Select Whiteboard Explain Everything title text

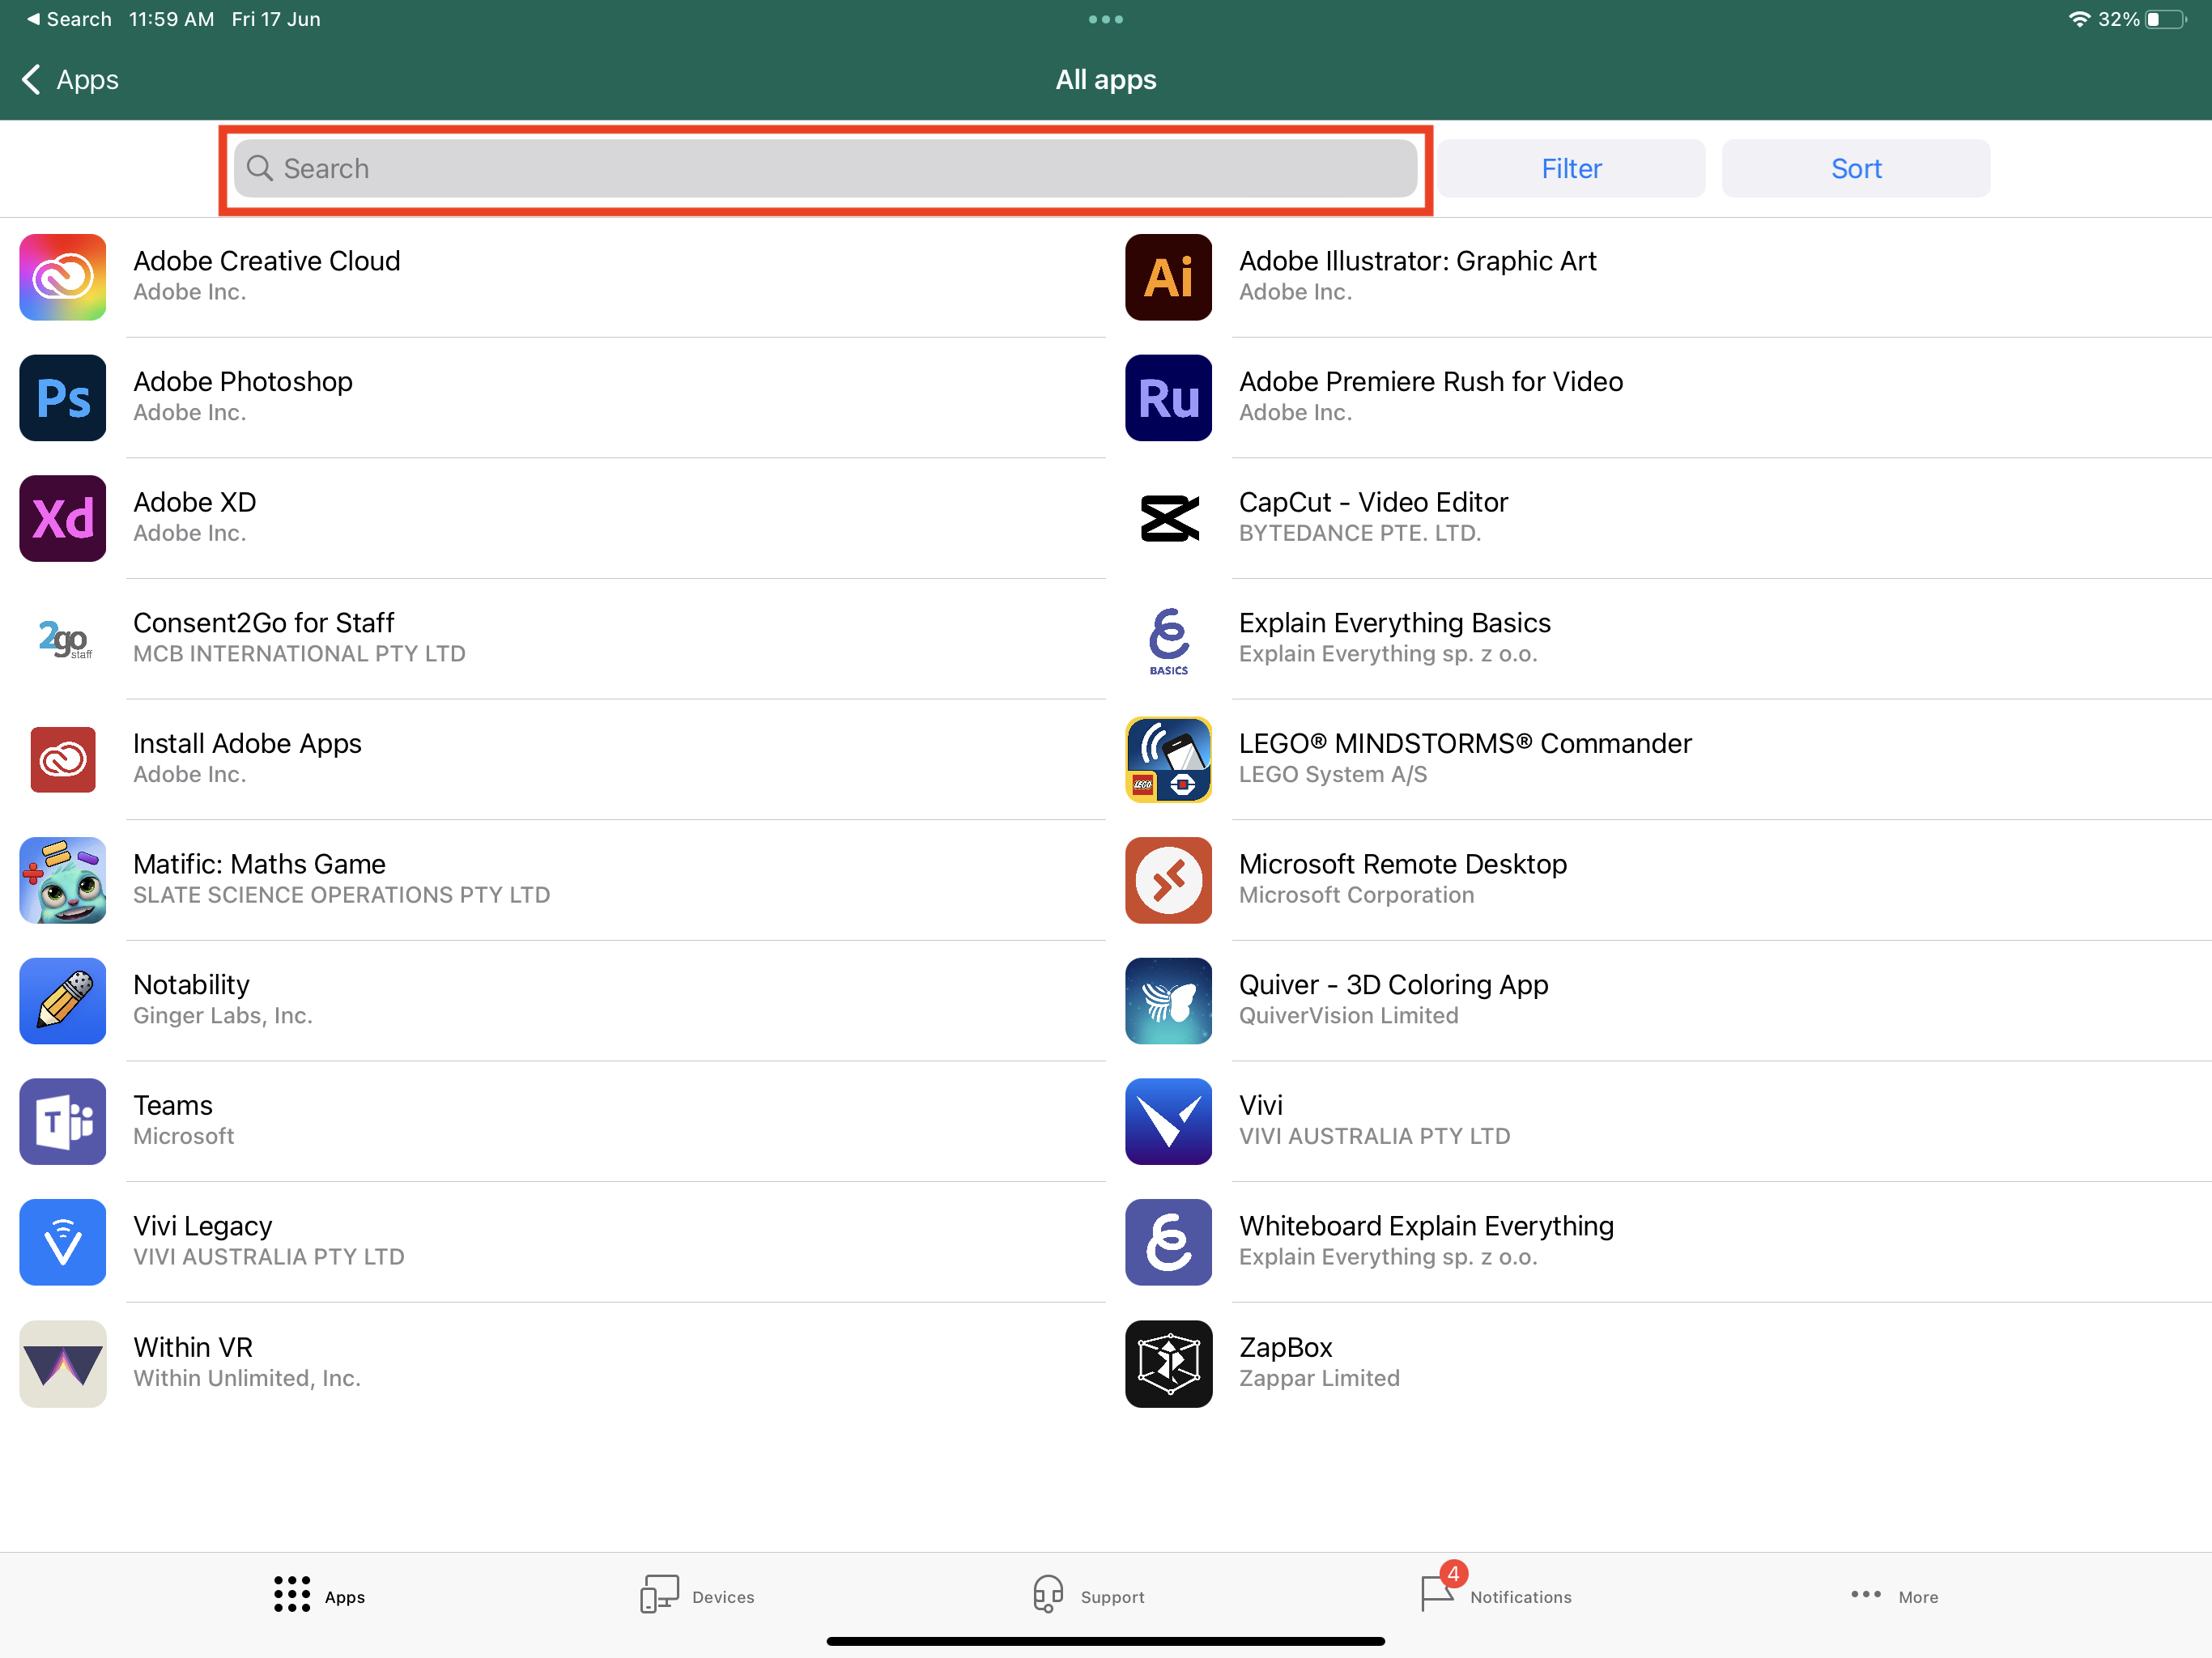pos(1426,1225)
